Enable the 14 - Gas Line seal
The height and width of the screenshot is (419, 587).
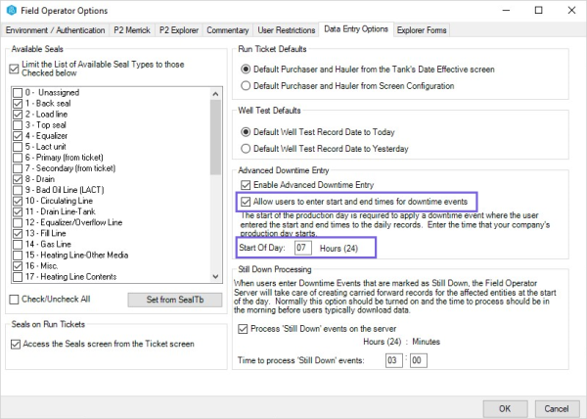(19, 242)
